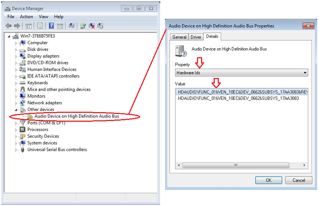Viewport: 319px width, 206px height.
Task: Click the blue Help question-mark toolbar icon
Action: tap(52, 26)
